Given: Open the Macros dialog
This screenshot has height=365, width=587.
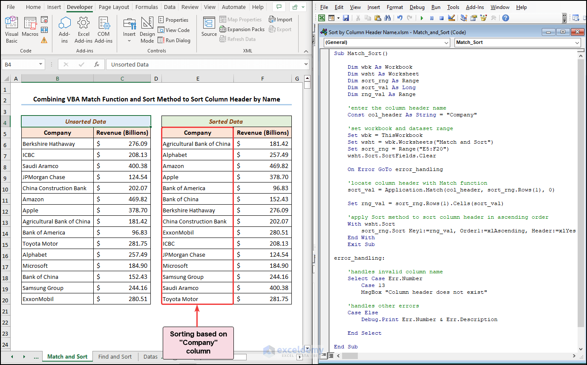Looking at the screenshot, I should 30,26.
